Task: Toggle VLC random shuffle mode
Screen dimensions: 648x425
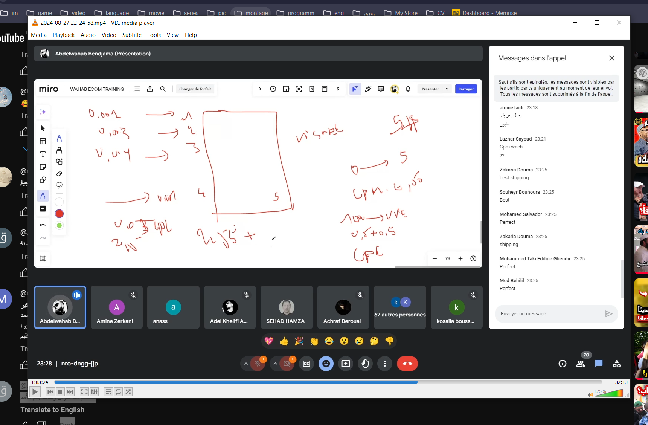Action: click(x=128, y=392)
